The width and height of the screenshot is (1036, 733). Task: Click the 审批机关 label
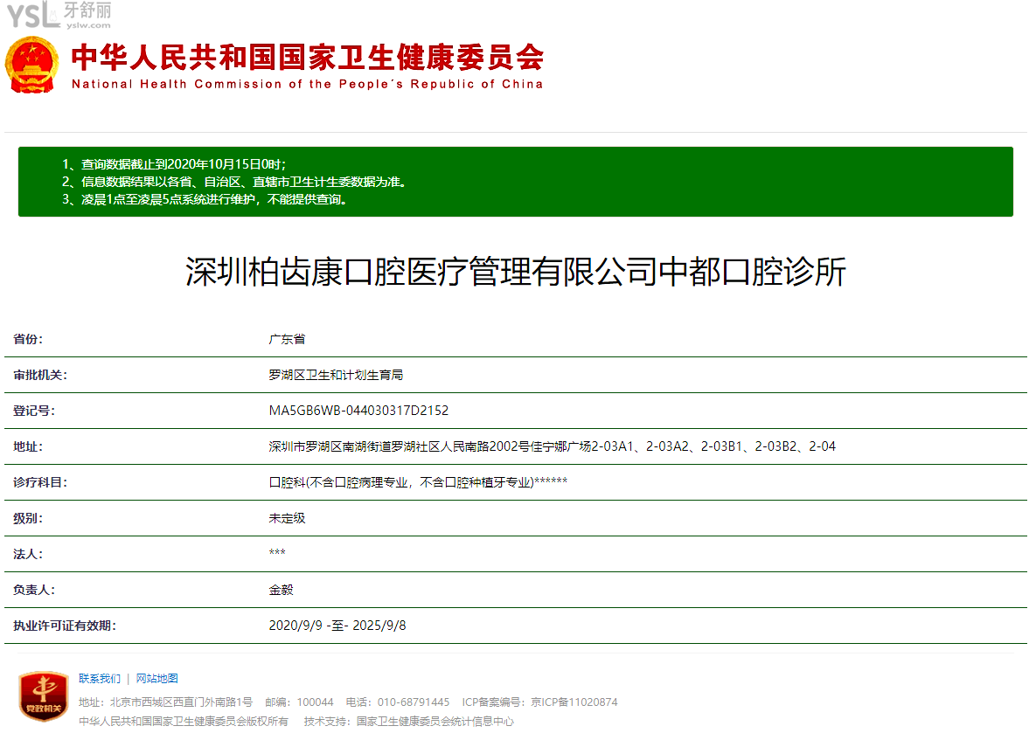pyautogui.click(x=39, y=375)
